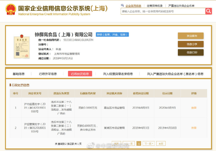Click the 罚款0.6000万元 penalty cell
This screenshot has height=151, width=216.
coord(88,128)
